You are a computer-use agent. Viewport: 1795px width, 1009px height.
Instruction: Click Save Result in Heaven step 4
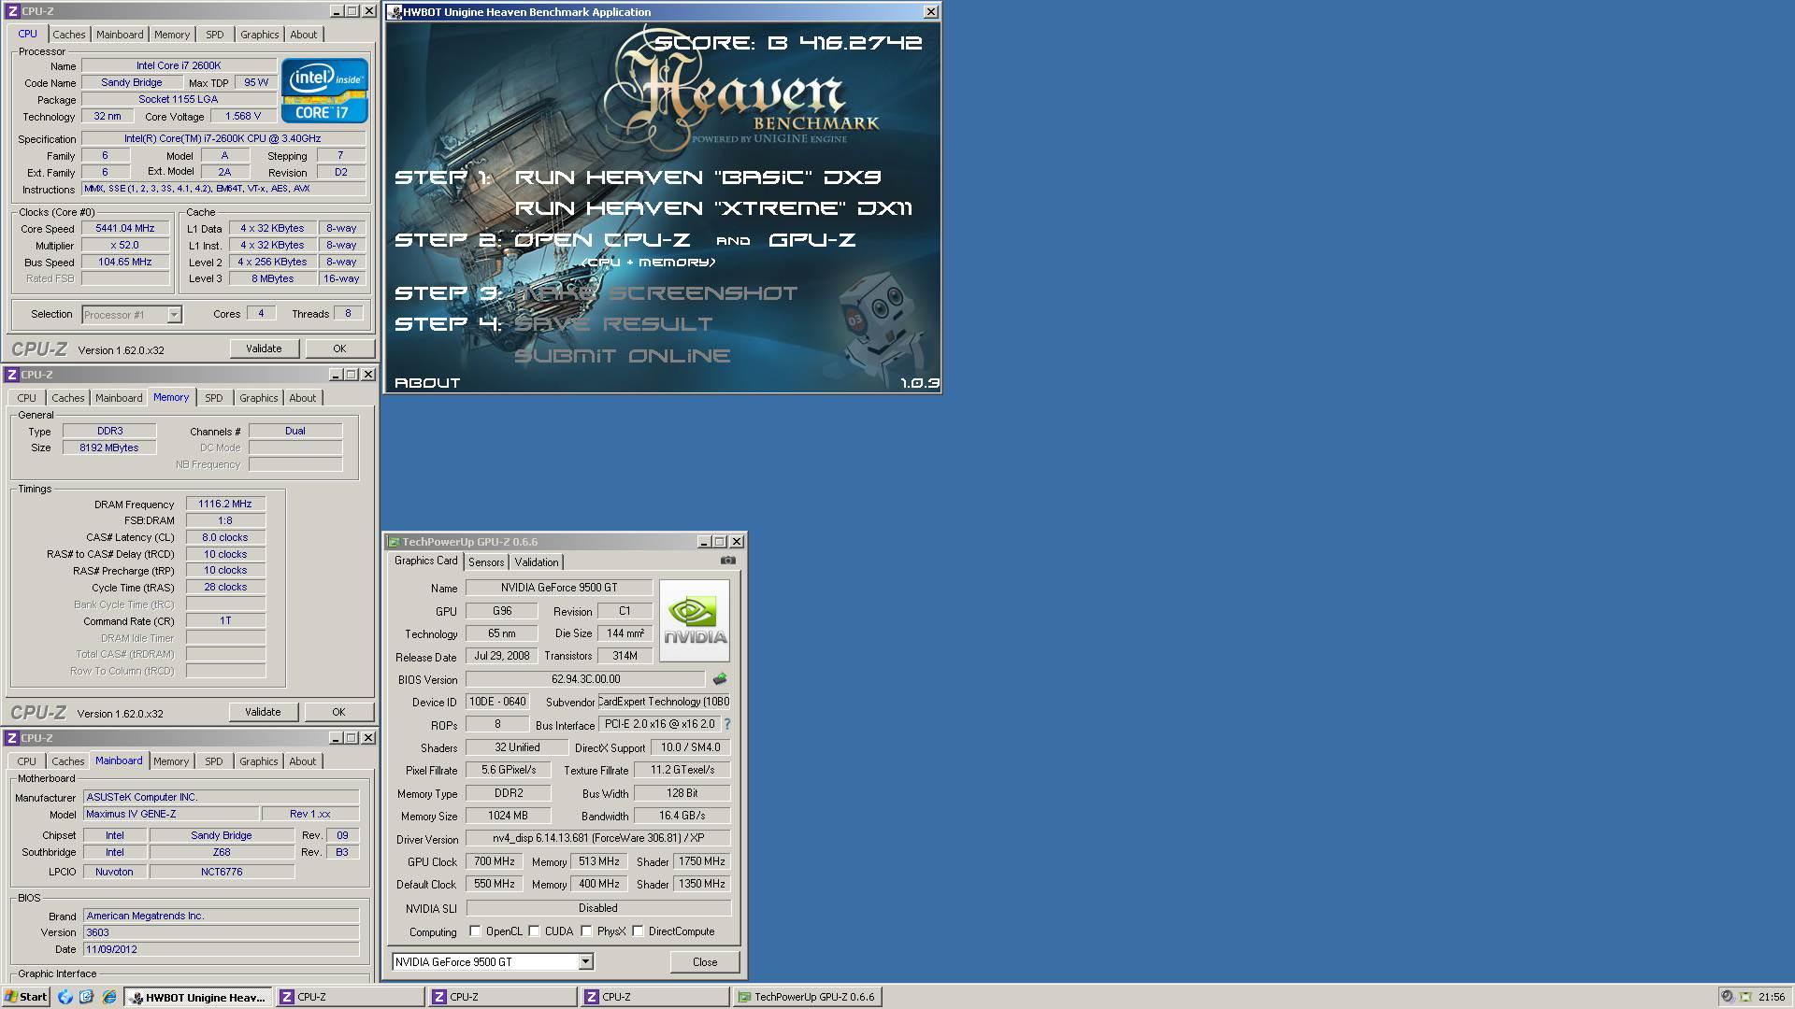(613, 324)
